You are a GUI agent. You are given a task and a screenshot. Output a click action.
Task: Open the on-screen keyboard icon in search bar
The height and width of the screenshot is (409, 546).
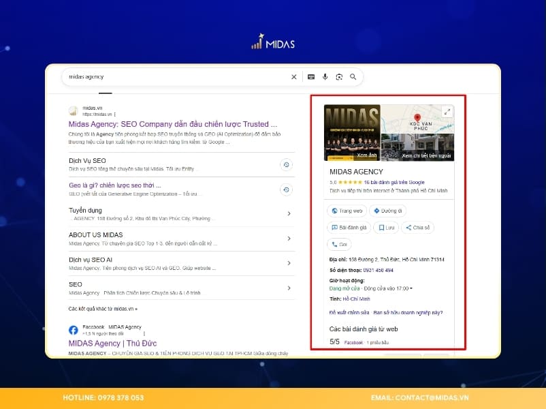311,77
